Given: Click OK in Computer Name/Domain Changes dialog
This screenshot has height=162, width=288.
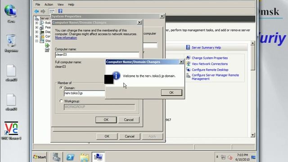Looking at the screenshot, I should [106, 120].
